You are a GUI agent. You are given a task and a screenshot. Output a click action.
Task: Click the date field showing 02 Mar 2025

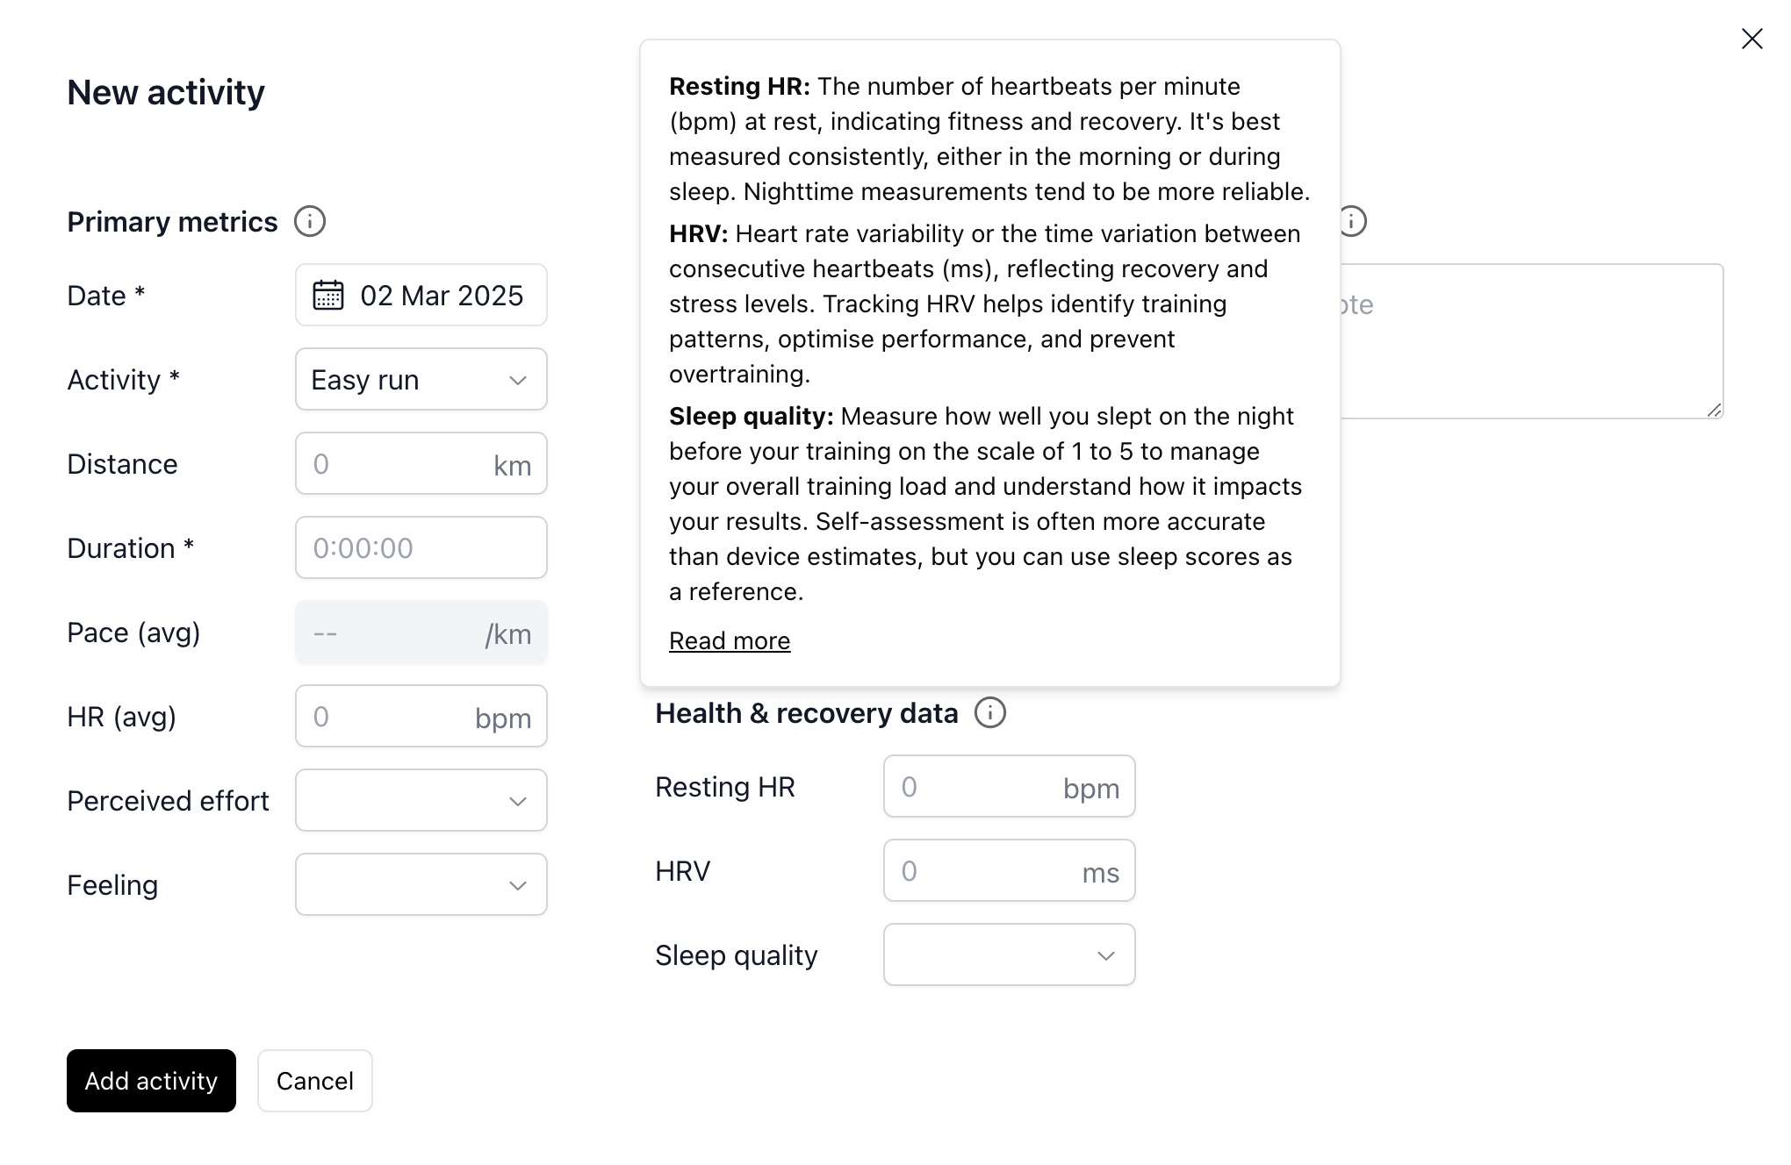click(x=441, y=296)
